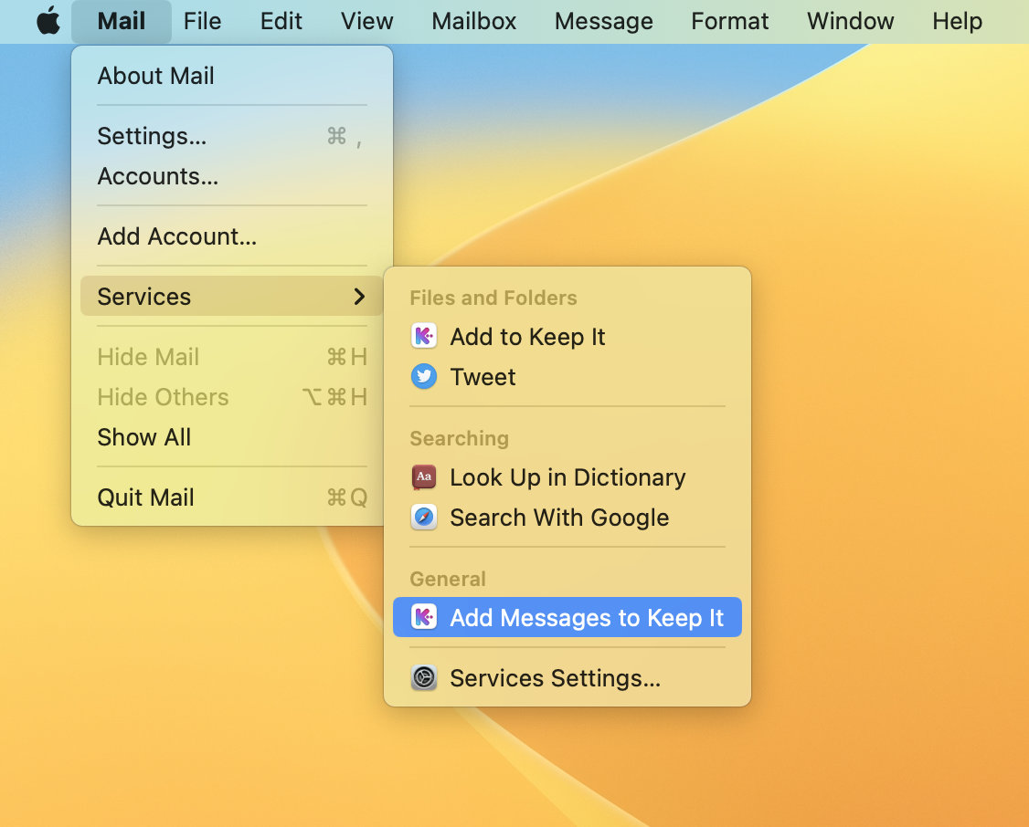Open Mail Settings… menu item

click(x=231, y=136)
